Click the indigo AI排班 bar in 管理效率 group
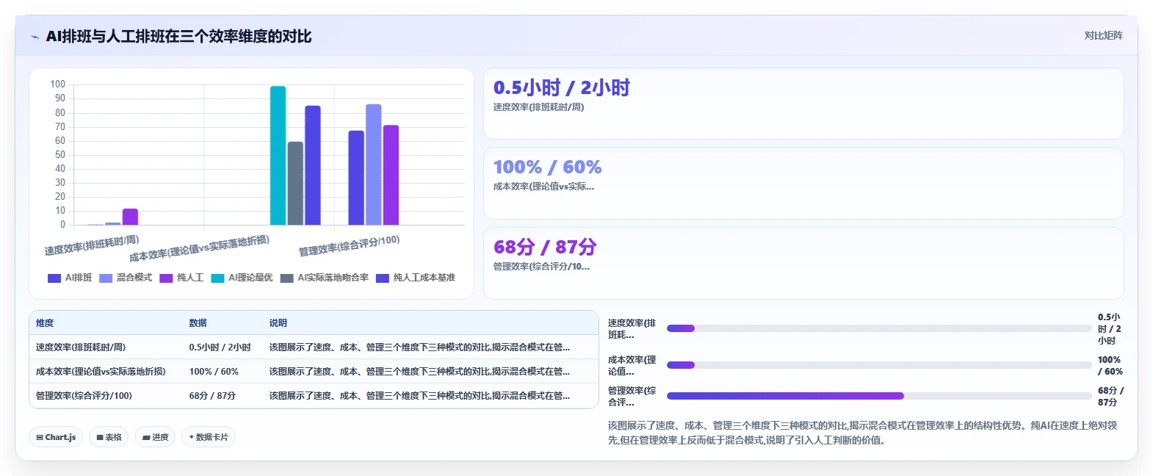The width and height of the screenshot is (1153, 476). pos(356,178)
